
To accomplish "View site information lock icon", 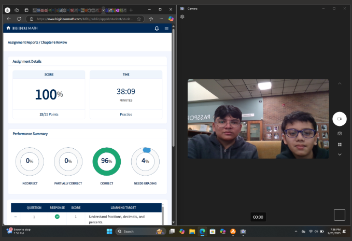I will 32,19.
